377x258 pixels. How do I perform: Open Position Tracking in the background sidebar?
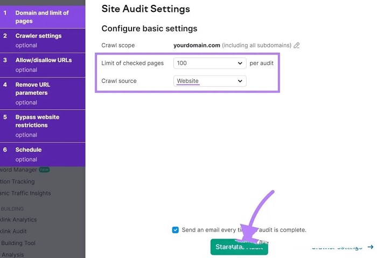coord(17,182)
